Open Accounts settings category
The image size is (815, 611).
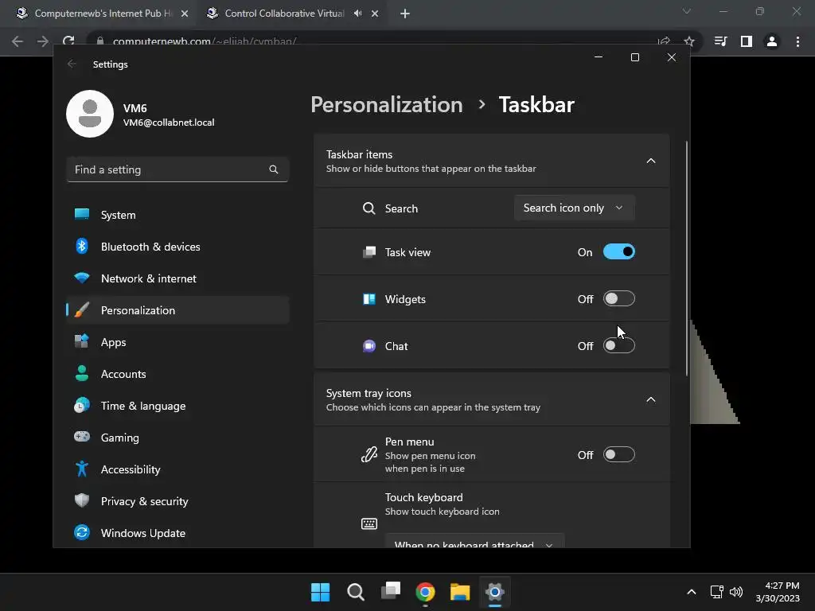[177, 374]
